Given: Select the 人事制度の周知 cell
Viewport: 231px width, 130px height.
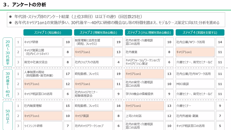Looking at the screenshot, I should (x=43, y=74).
